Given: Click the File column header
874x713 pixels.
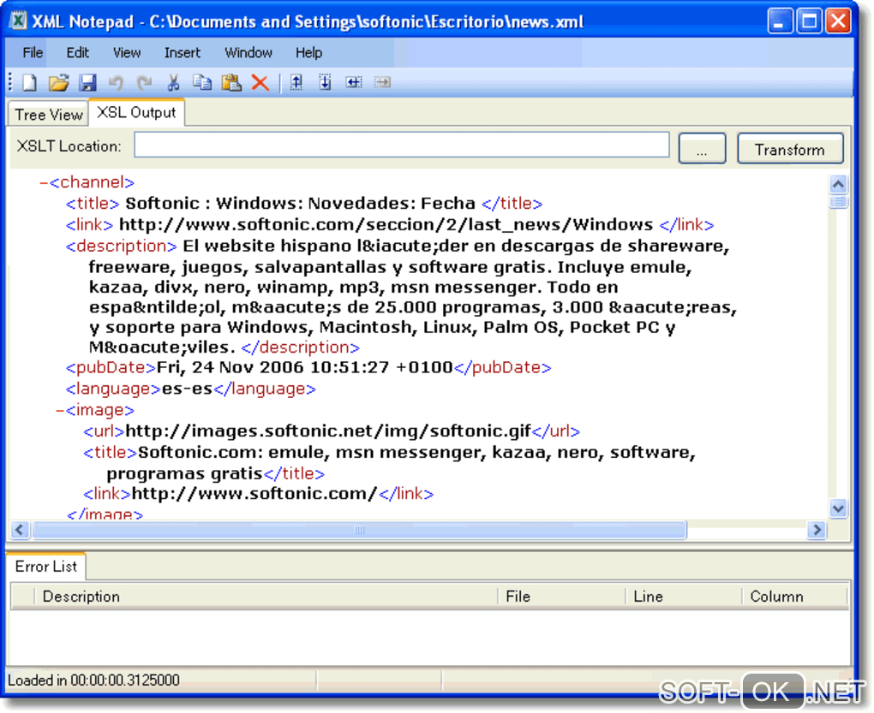Looking at the screenshot, I should [x=562, y=596].
